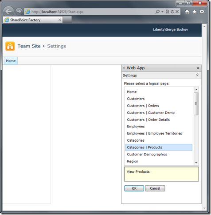Collapse the Settings section chevrons
211x215 pixels.
(x=197, y=75)
